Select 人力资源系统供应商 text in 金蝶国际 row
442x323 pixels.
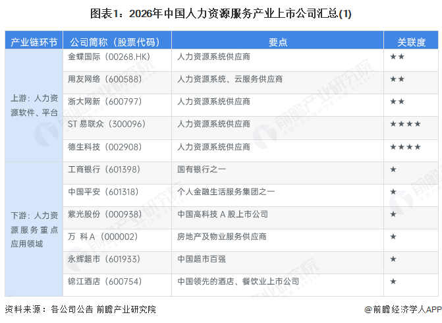point(213,57)
